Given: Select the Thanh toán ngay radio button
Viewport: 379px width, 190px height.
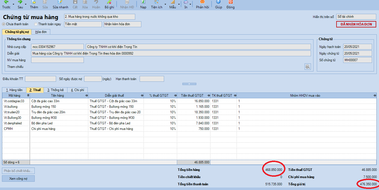Looking at the screenshot, I should click(36, 24).
